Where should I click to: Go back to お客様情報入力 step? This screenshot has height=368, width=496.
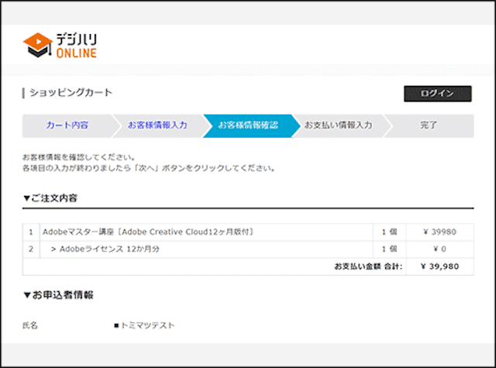pos(157,126)
